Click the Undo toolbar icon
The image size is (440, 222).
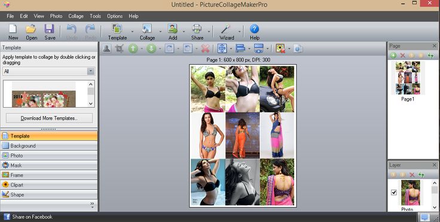coord(71,29)
